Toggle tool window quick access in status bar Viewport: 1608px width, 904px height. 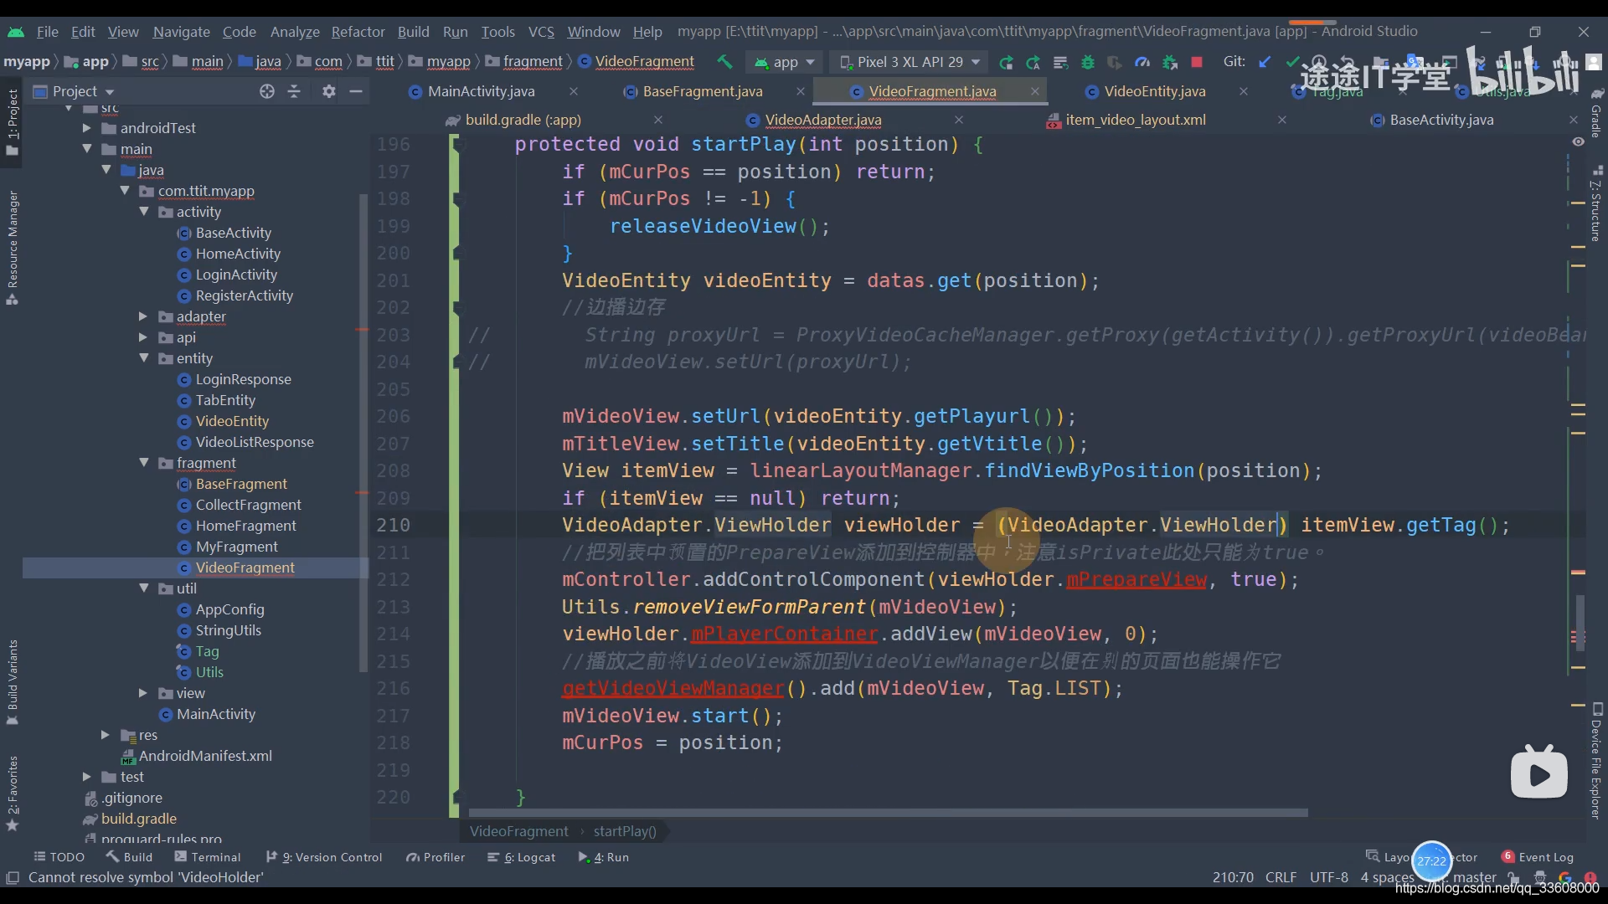(13, 877)
